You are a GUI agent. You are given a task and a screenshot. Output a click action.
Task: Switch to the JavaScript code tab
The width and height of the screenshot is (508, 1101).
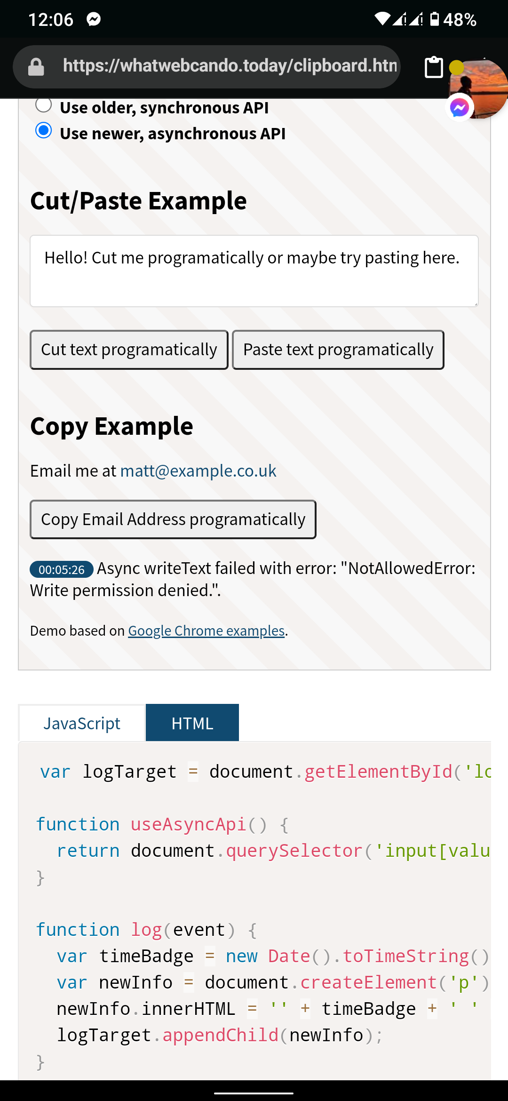[x=82, y=723]
